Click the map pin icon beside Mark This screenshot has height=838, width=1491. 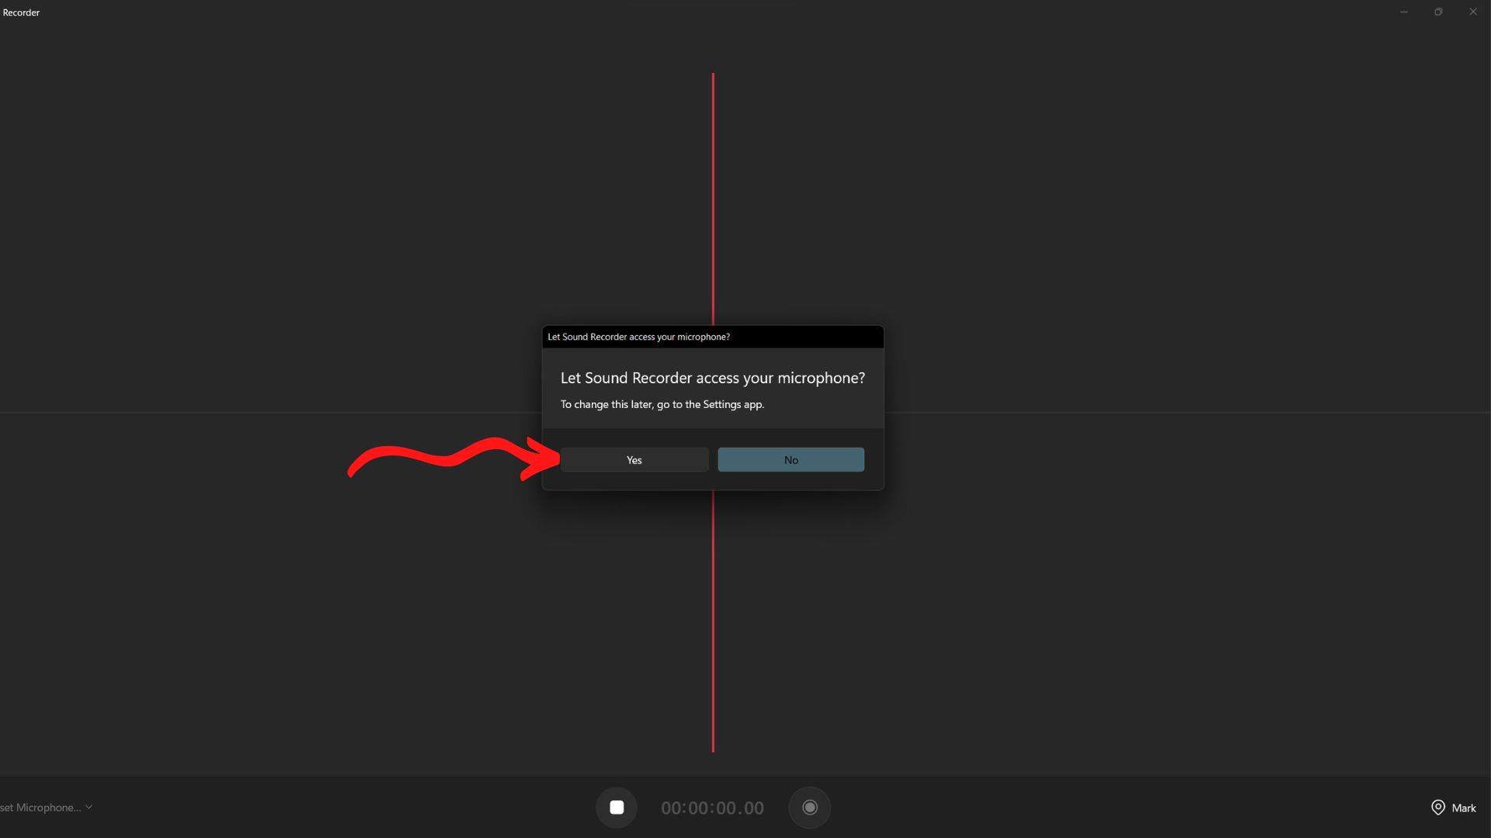(x=1437, y=808)
